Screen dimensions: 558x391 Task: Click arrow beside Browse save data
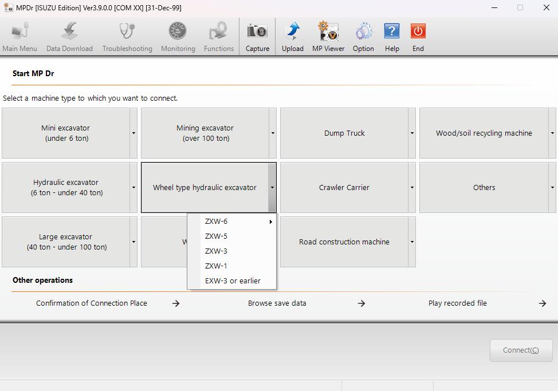361,303
